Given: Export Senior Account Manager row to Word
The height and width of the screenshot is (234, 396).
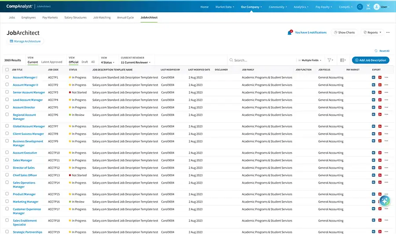Looking at the screenshot, I should pos(374,93).
